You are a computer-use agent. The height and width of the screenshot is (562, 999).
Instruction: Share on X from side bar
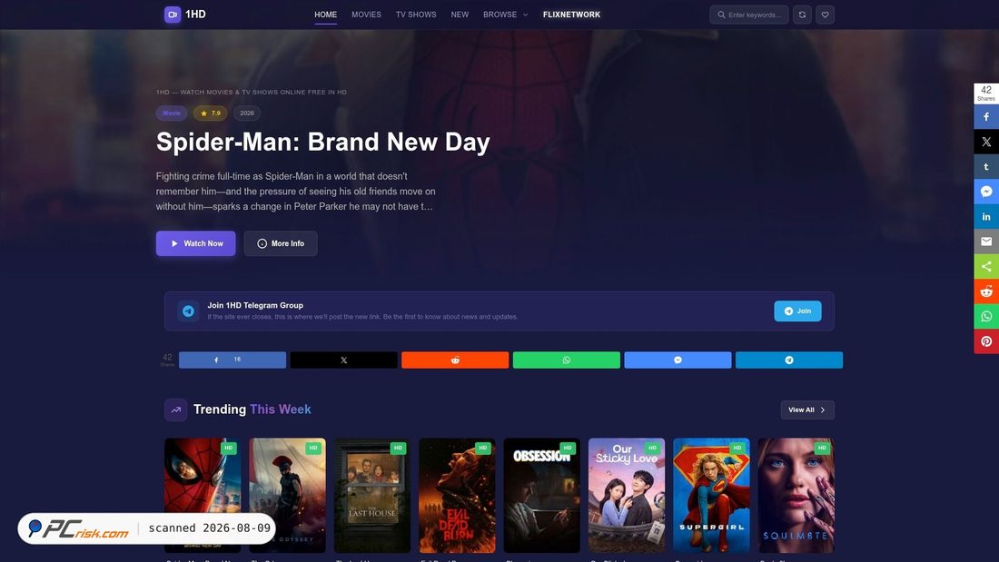986,142
